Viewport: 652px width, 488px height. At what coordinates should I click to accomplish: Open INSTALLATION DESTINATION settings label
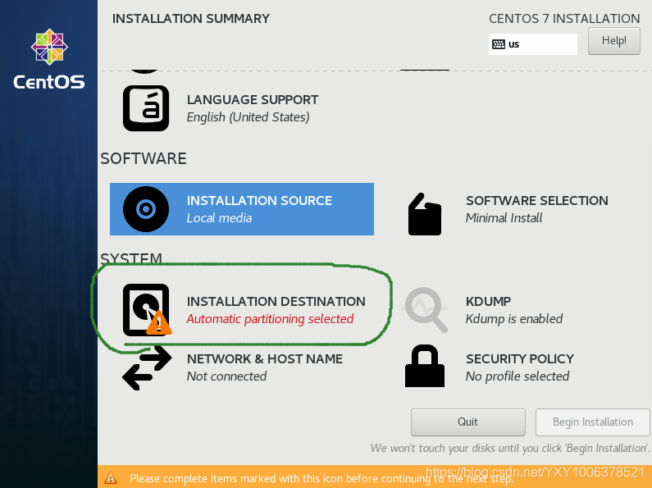[276, 301]
